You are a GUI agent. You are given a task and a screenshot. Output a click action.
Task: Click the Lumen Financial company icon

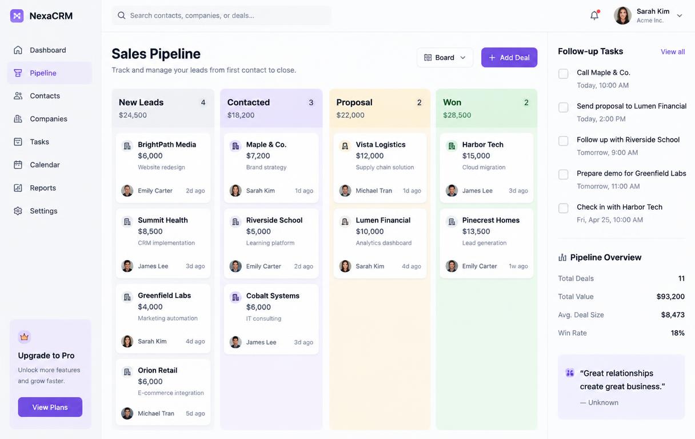pyautogui.click(x=345, y=222)
